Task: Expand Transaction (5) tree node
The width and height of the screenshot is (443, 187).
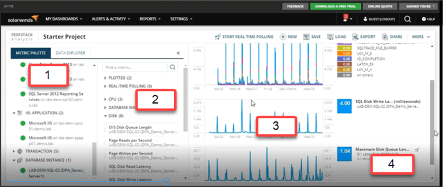Action: coord(14,151)
